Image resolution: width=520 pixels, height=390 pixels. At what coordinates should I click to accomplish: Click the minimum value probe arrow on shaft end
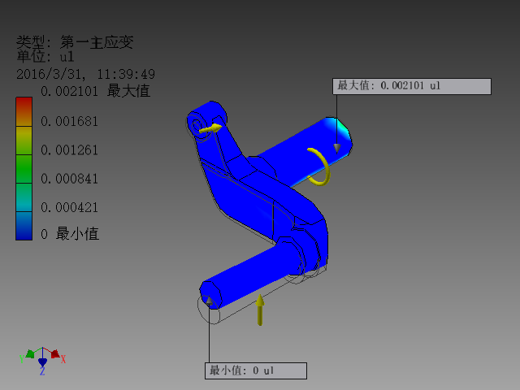click(x=209, y=301)
